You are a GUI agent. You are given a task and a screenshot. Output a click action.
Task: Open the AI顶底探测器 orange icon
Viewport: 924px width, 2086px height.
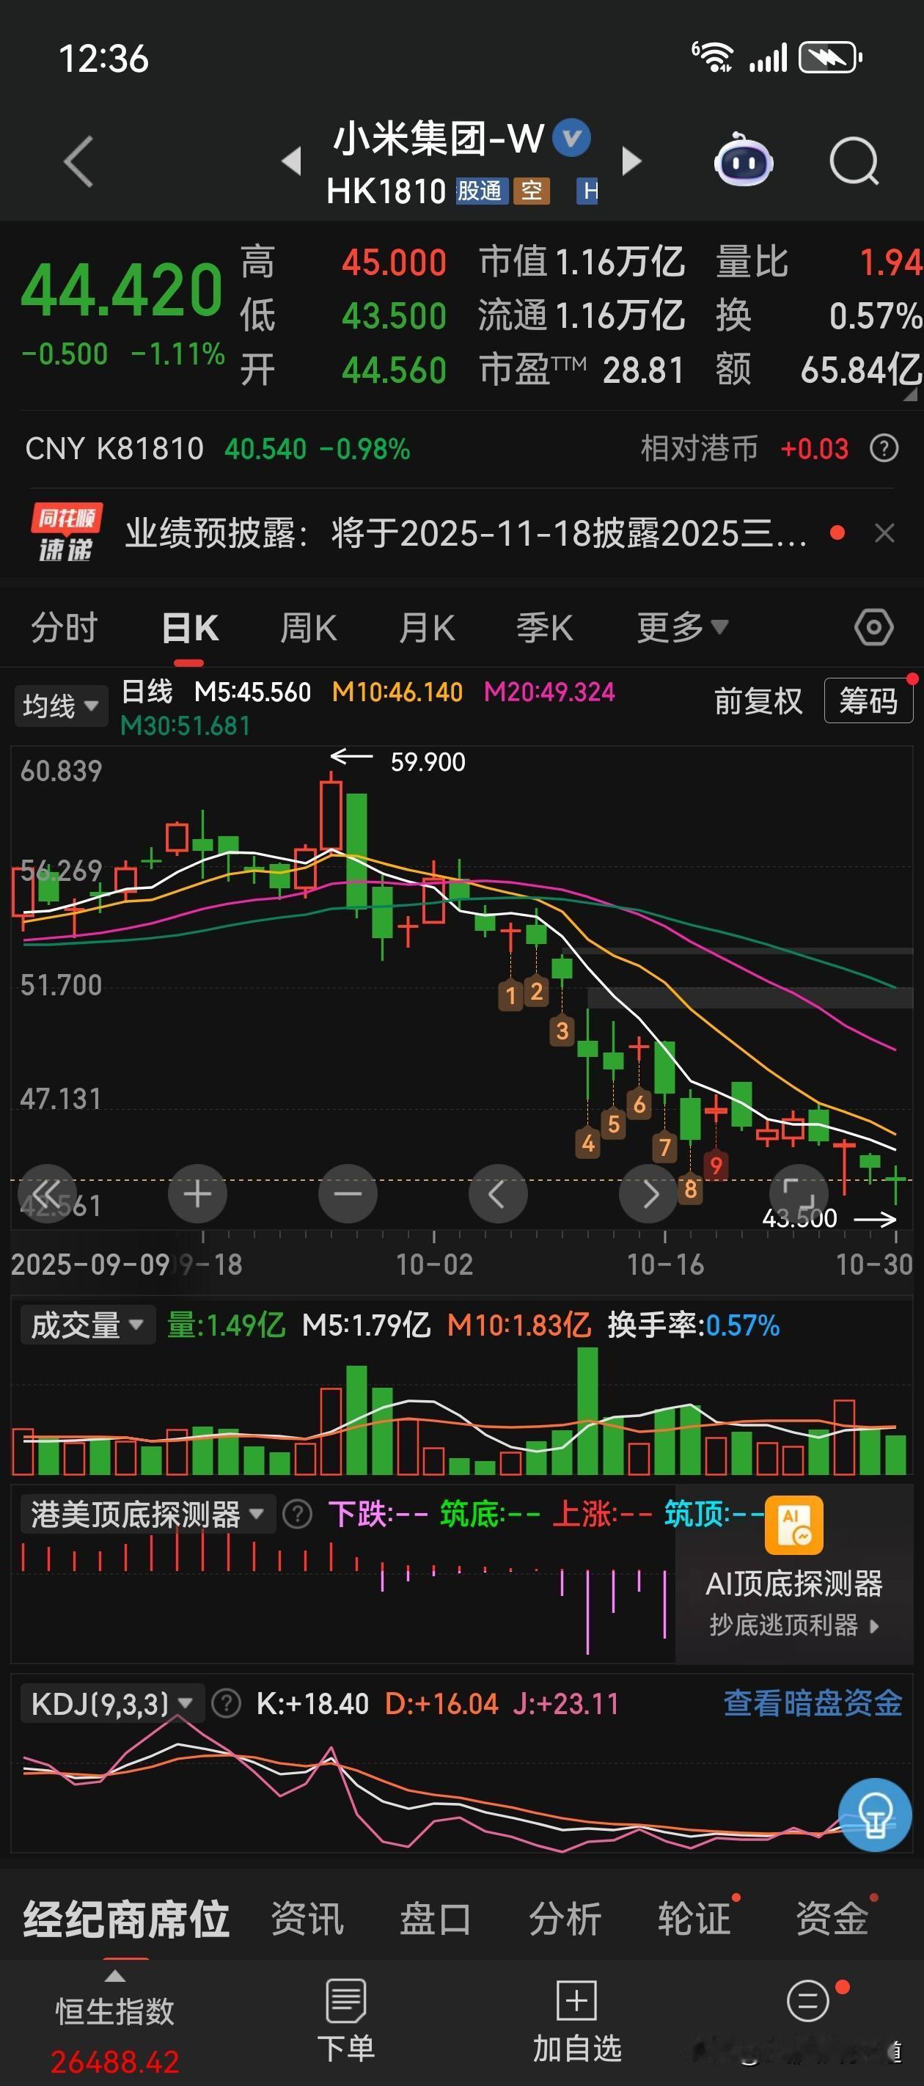tap(793, 1525)
